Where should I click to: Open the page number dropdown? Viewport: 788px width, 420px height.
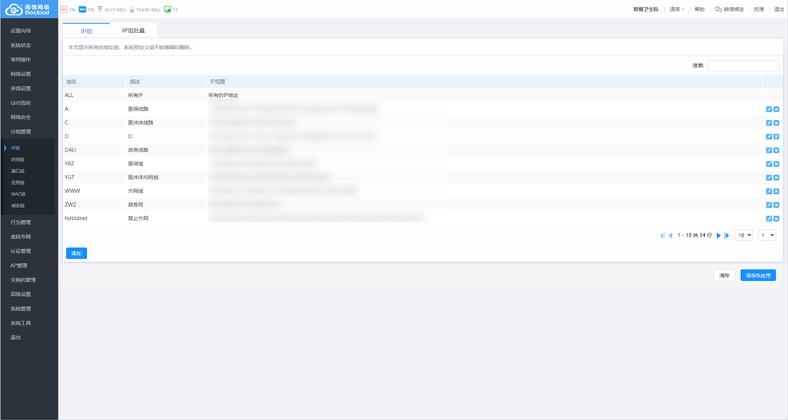click(x=766, y=235)
